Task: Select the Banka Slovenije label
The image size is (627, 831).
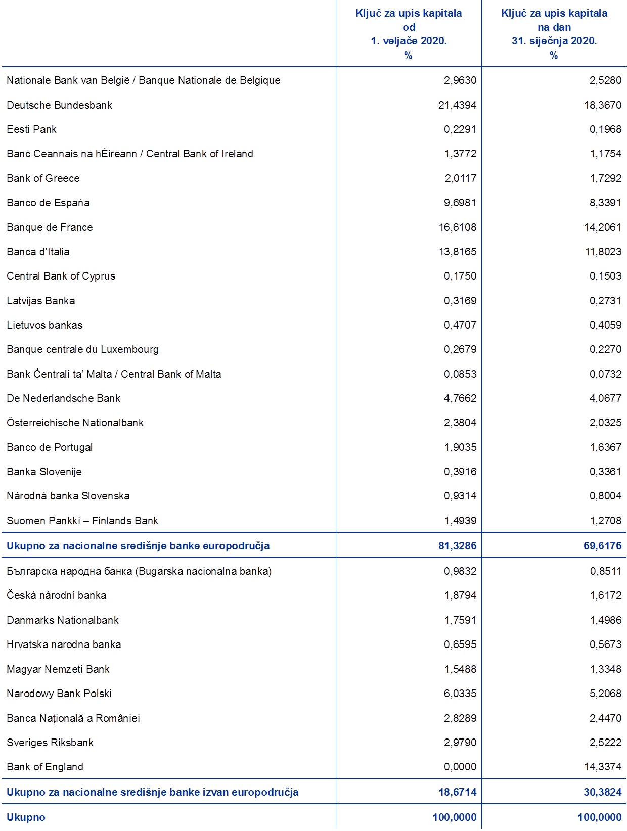Action: point(44,472)
